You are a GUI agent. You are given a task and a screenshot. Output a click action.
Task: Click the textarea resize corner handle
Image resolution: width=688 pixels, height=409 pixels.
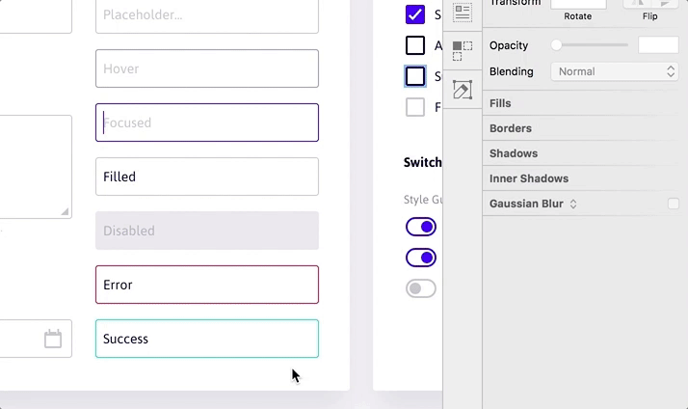(x=65, y=212)
